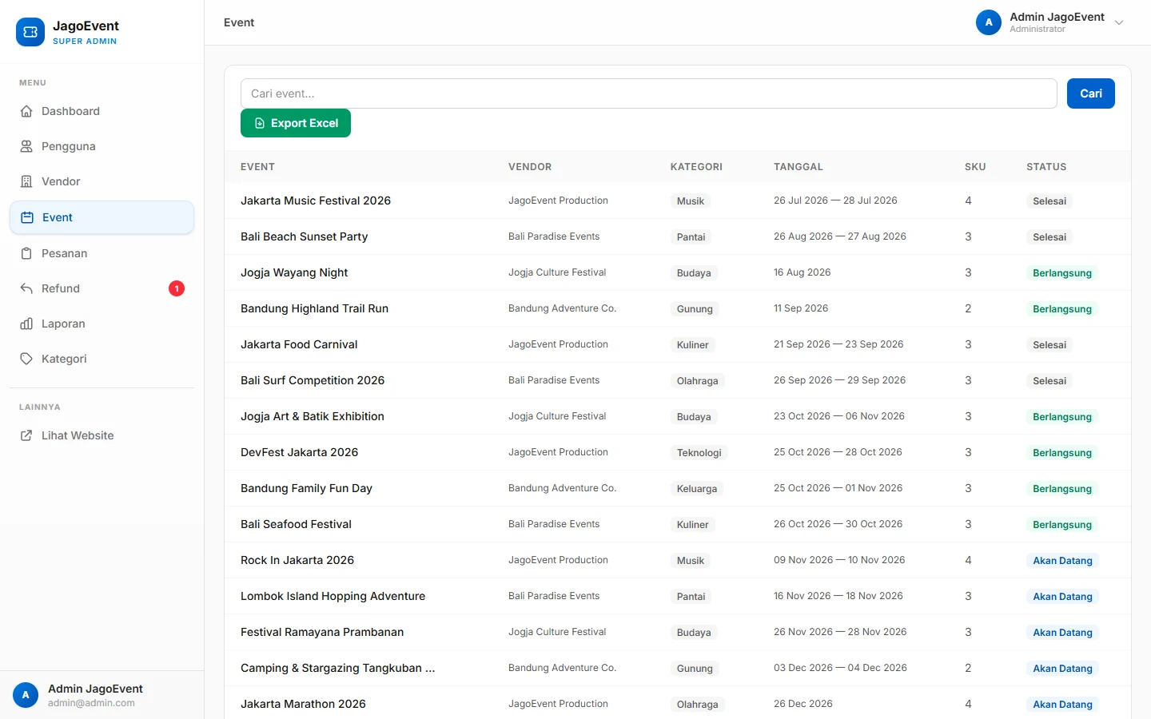Click the SKU column header
The height and width of the screenshot is (719, 1151).
pyautogui.click(x=975, y=167)
